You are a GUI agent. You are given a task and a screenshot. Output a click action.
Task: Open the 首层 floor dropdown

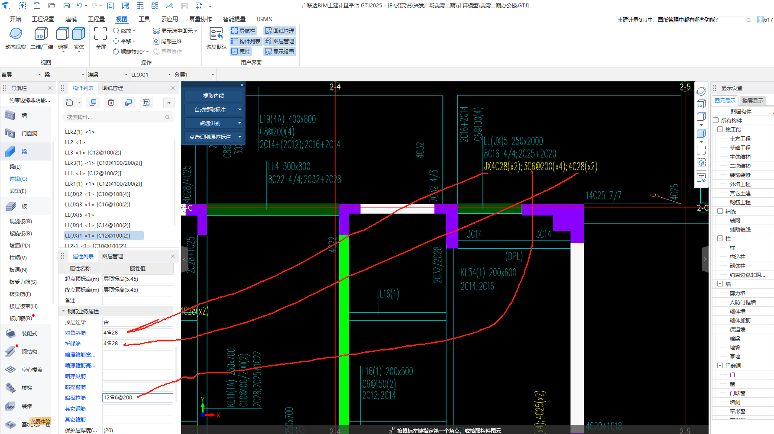tap(21, 75)
